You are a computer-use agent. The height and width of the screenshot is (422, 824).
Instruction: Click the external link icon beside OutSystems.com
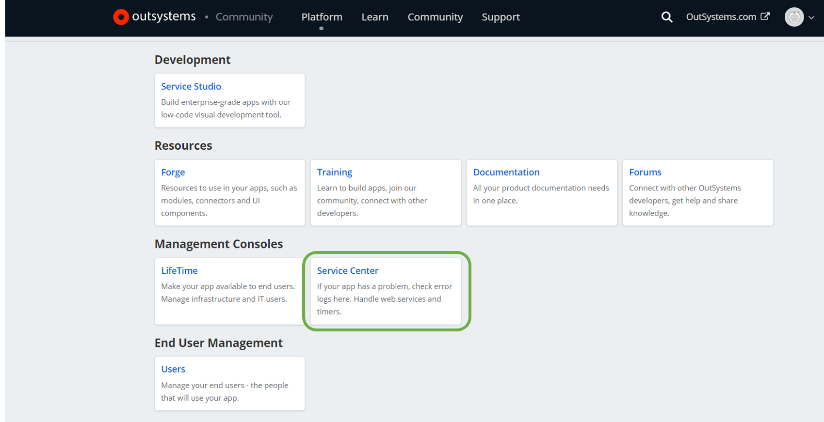(765, 16)
